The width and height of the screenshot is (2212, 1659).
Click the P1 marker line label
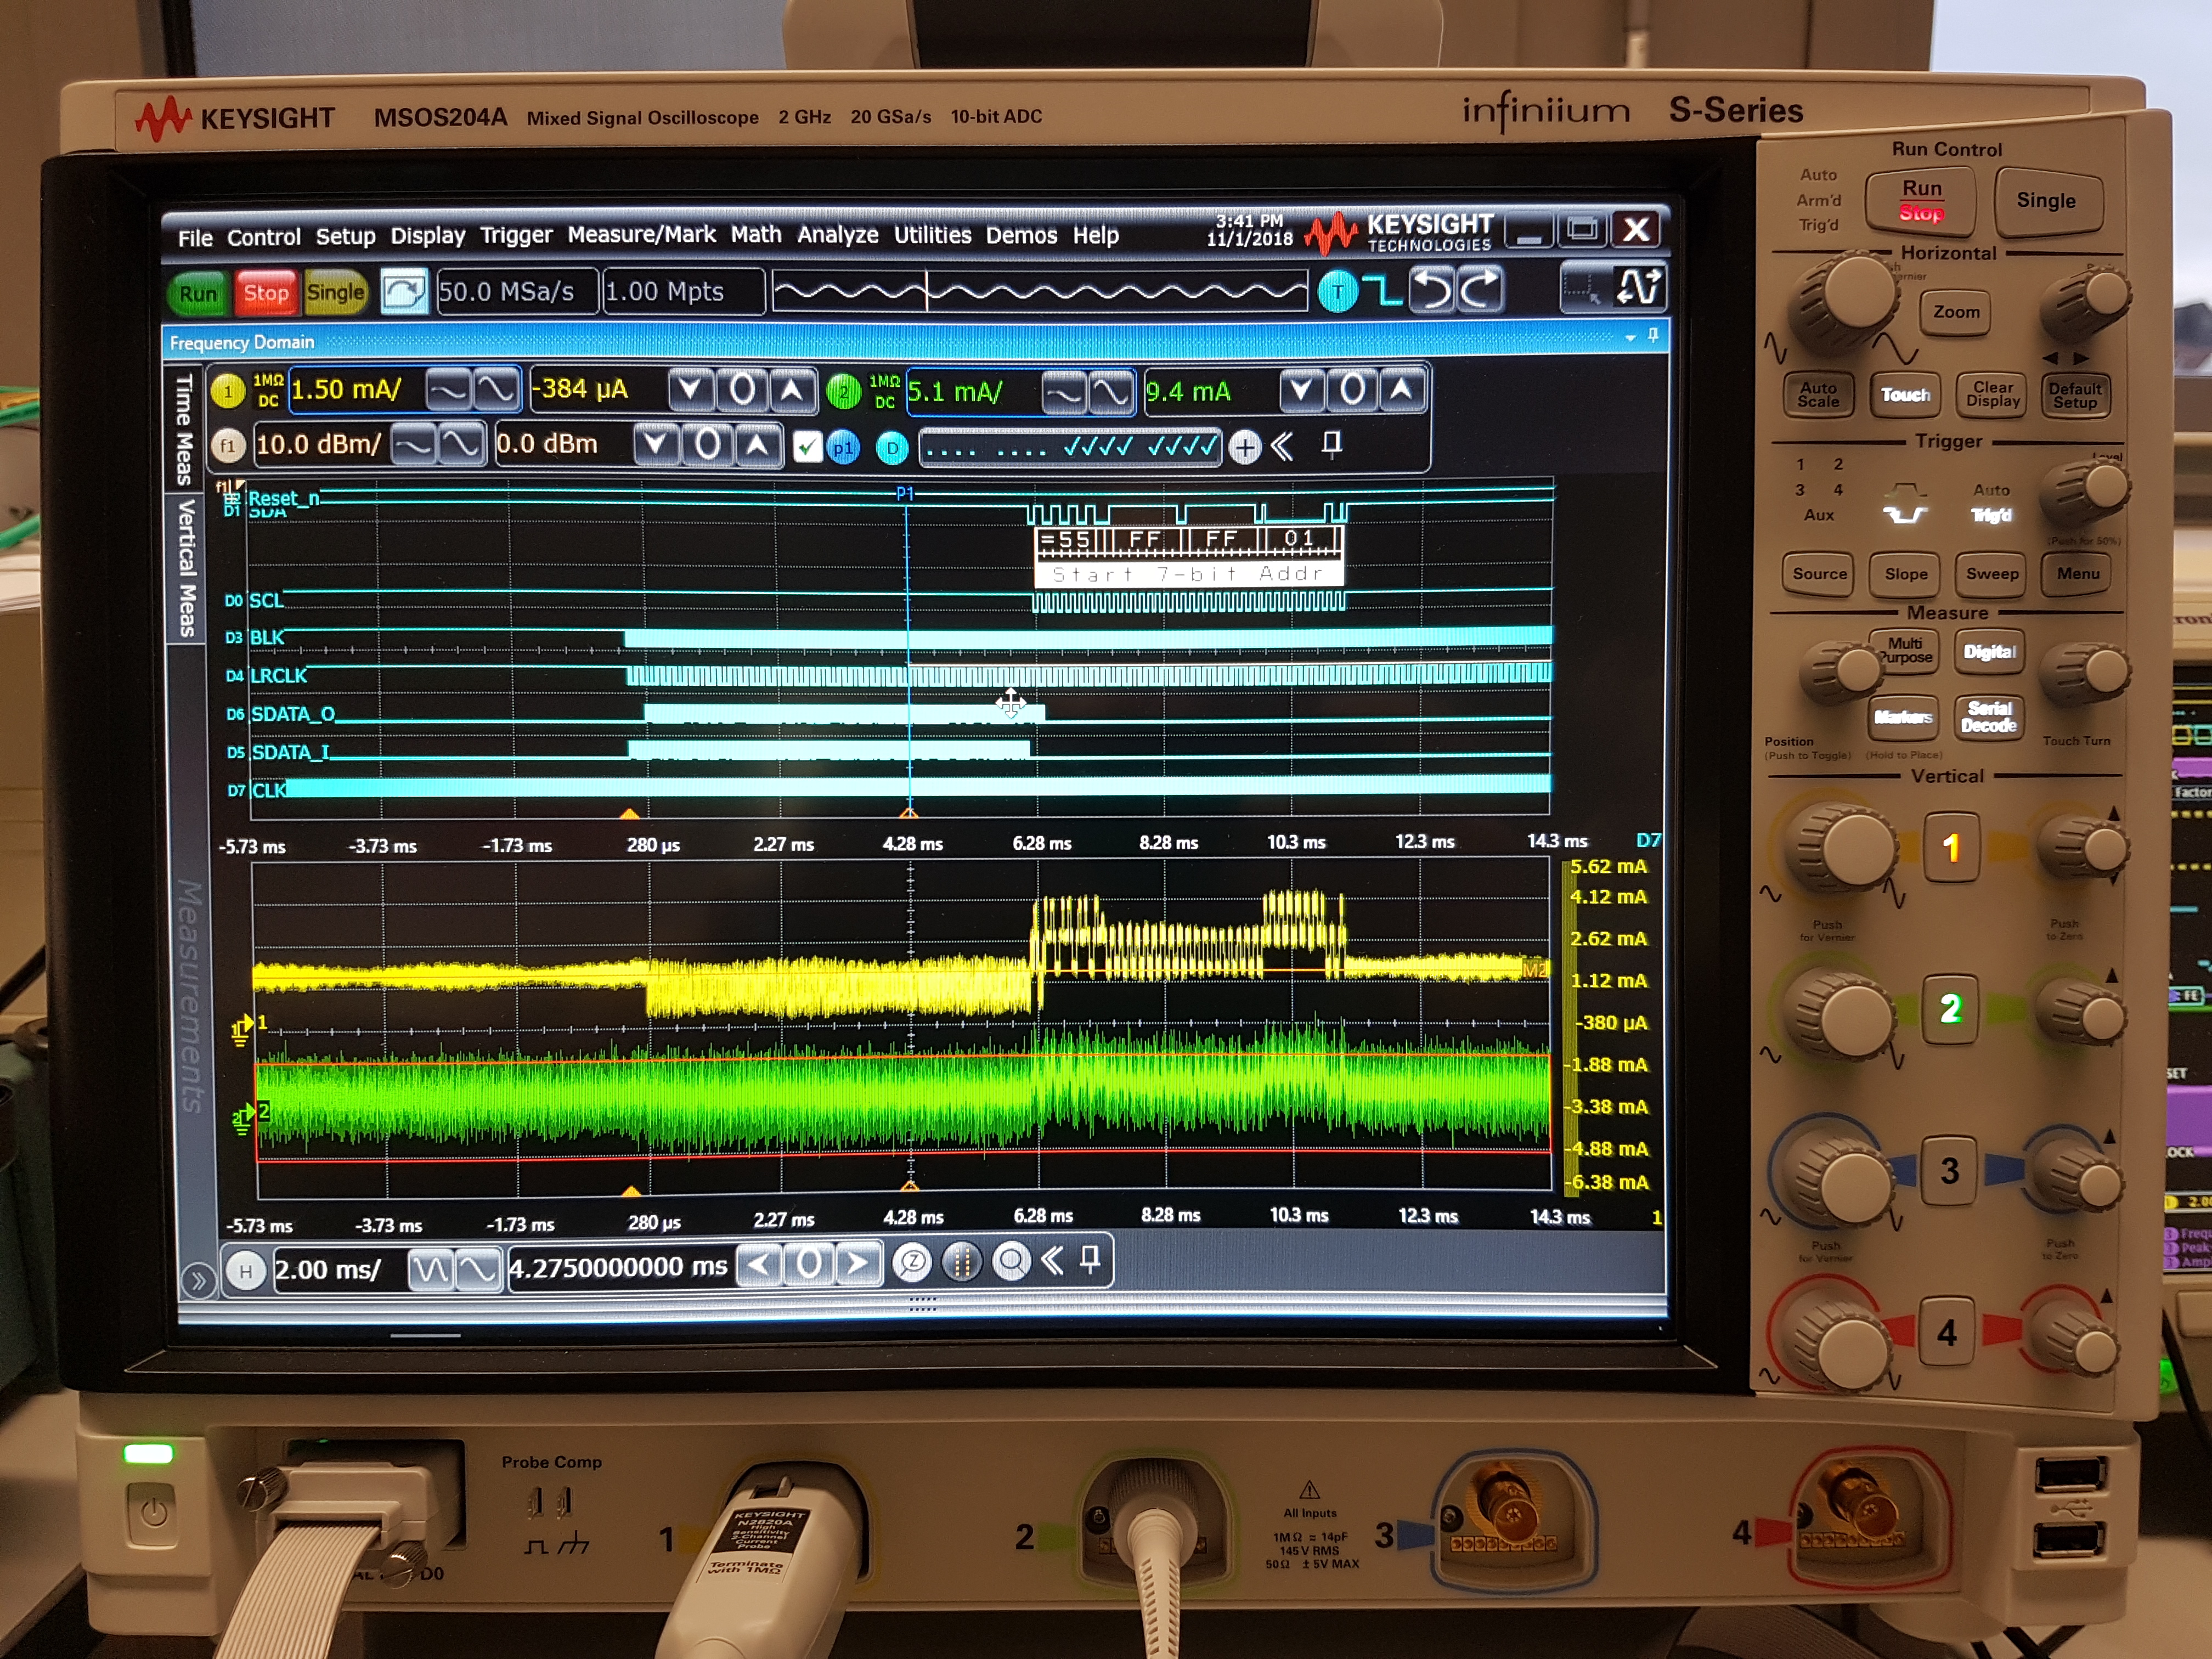click(905, 493)
